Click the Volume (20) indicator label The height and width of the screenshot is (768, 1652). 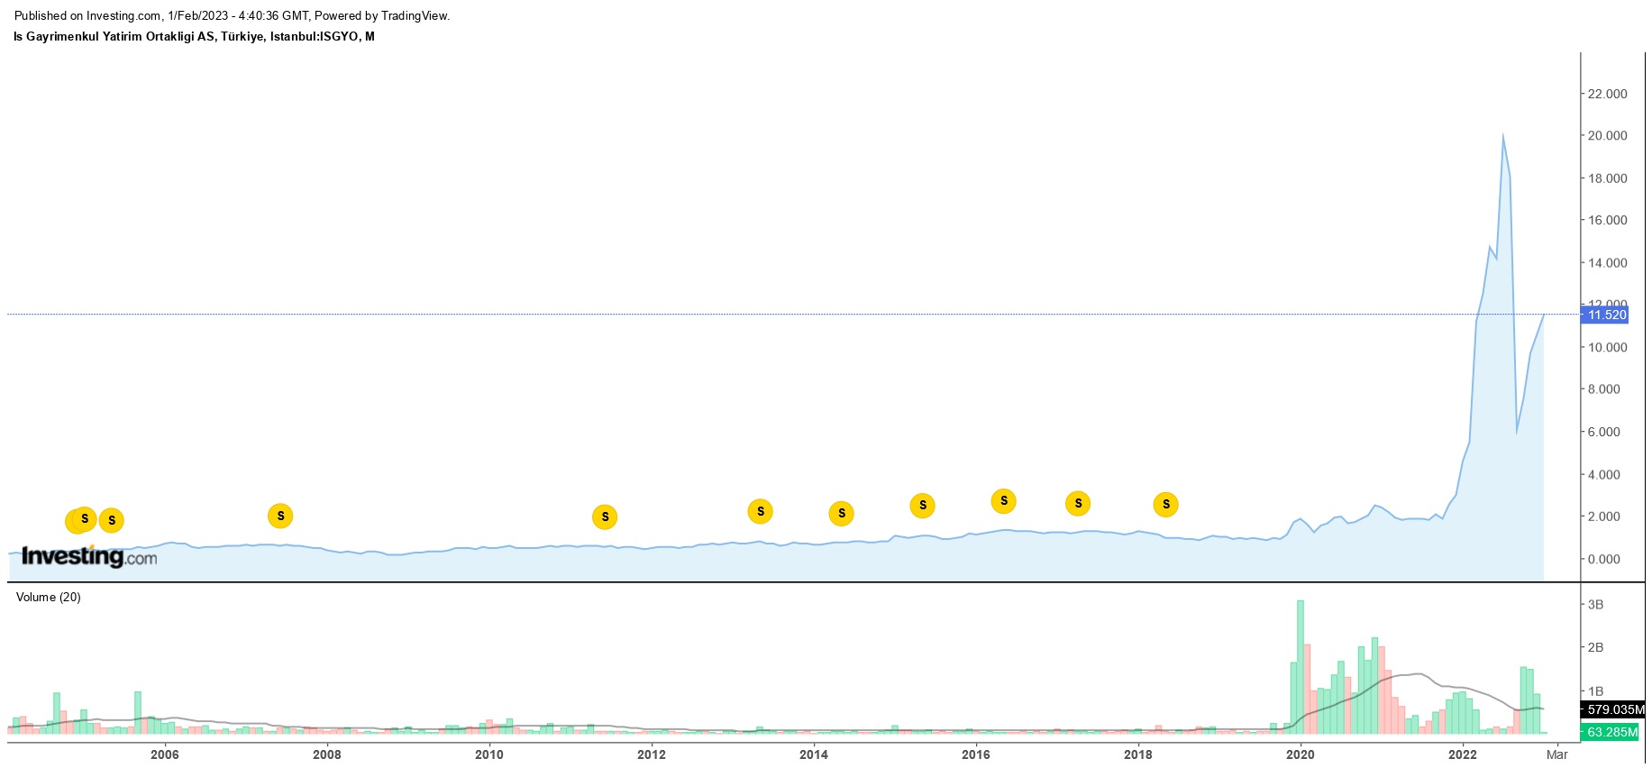click(49, 597)
